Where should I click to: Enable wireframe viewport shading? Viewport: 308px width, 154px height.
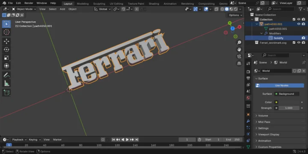pyautogui.click(x=222, y=9)
